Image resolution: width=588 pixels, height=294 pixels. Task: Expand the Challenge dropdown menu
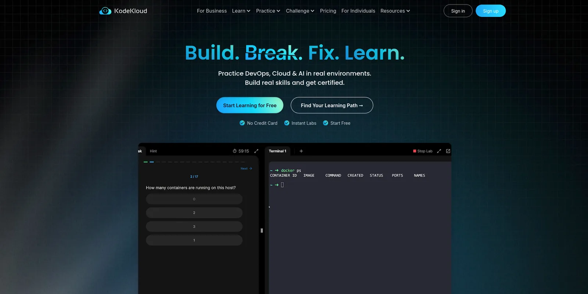coord(300,11)
